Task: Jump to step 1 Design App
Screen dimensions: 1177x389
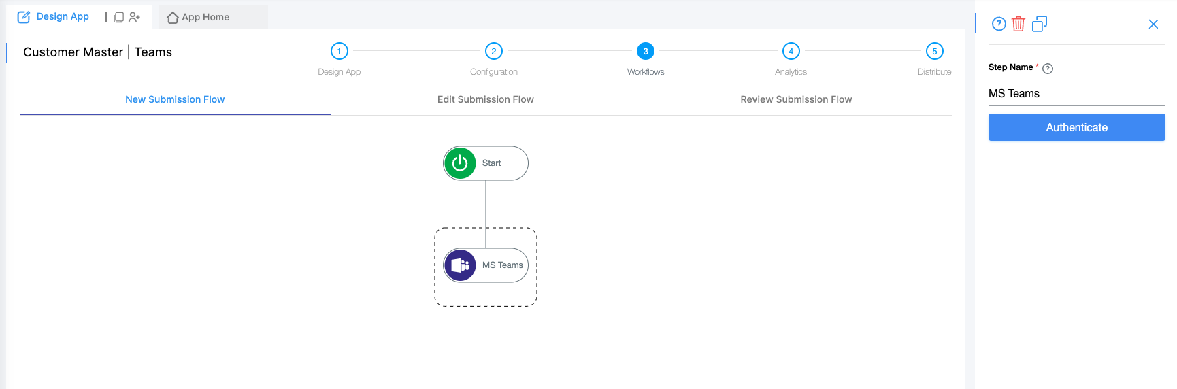Action: pos(339,51)
